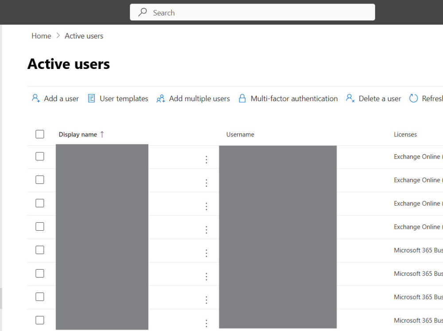Focus the Search input field

tap(253, 12)
